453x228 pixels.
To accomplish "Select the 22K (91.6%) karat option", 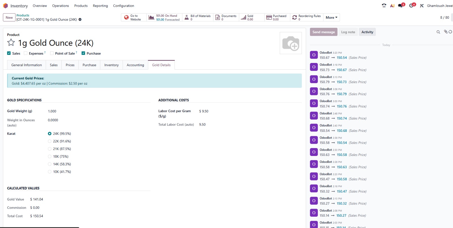I will pos(50,141).
